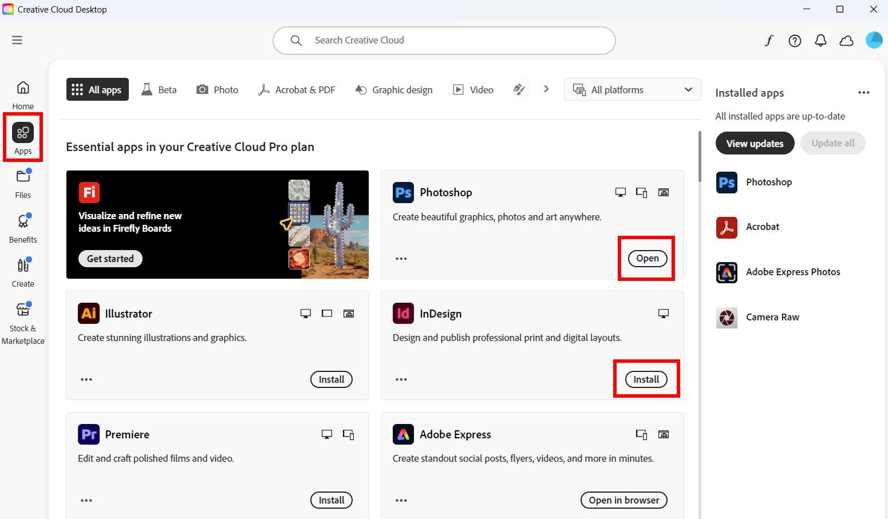Viewport: 888px width, 519px height.
Task: Select Camera Raw in Installed apps
Action: pyautogui.click(x=772, y=317)
